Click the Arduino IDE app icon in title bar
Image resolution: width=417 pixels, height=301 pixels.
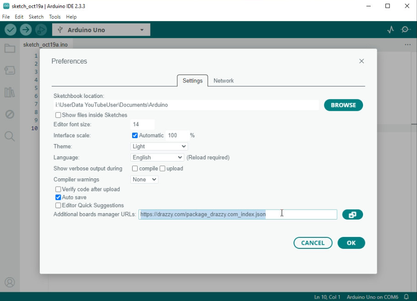coord(6,6)
